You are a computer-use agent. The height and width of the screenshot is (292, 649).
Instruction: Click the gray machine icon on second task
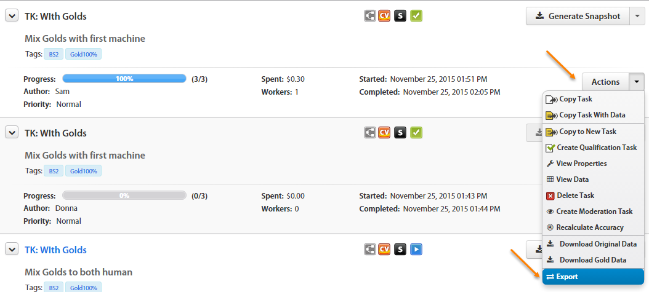(x=369, y=133)
